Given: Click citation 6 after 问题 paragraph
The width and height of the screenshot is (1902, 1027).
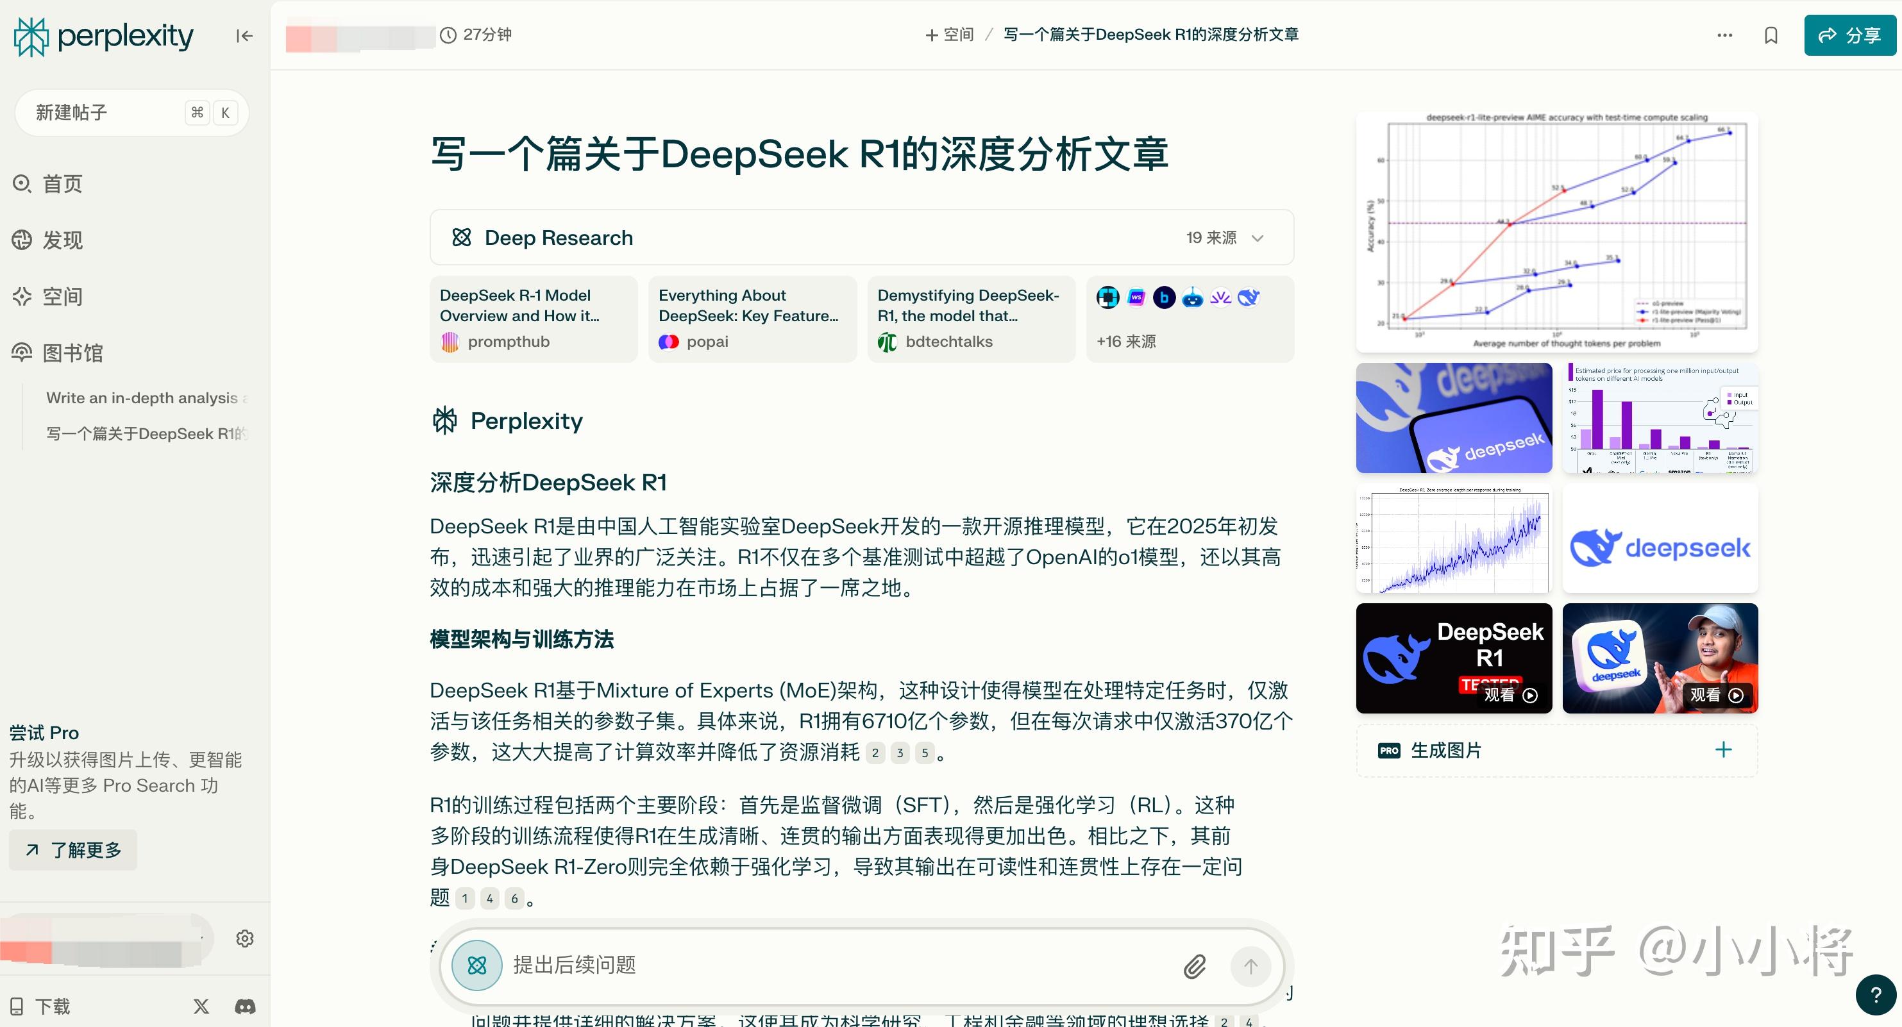Looking at the screenshot, I should (515, 899).
